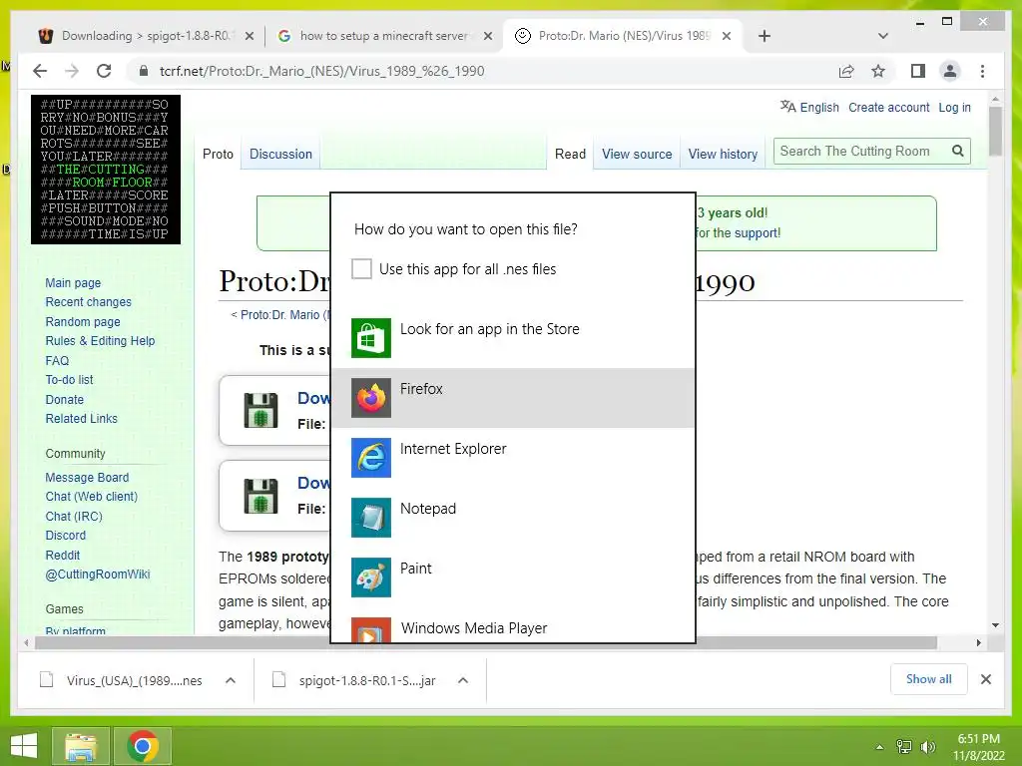Open View history tab
This screenshot has height=766, width=1022.
723,154
